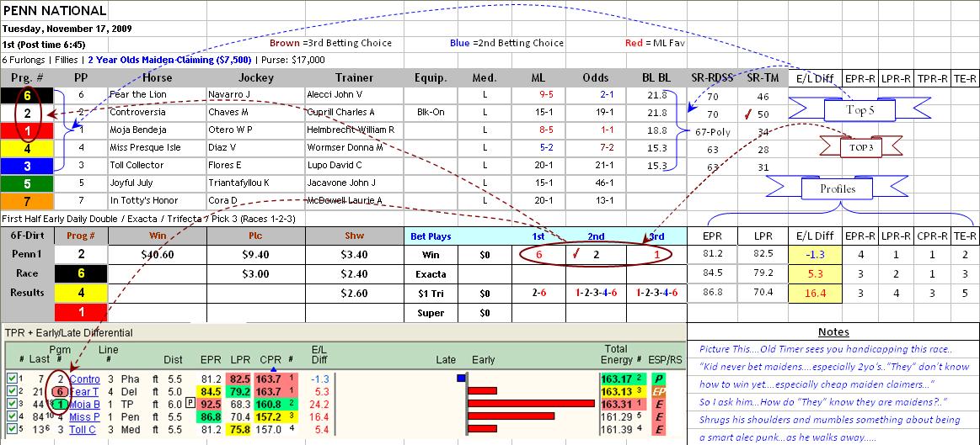Select the E badge in Toll C row
Viewport: 980px width, 445px height.
(658, 429)
